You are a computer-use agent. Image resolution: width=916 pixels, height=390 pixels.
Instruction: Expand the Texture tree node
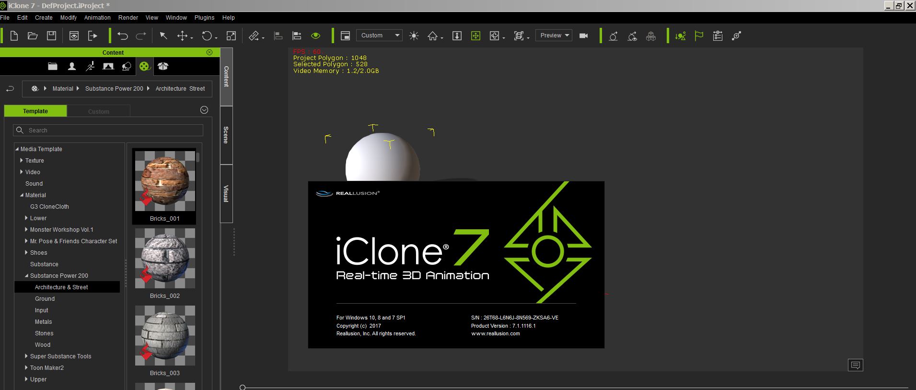pos(22,160)
